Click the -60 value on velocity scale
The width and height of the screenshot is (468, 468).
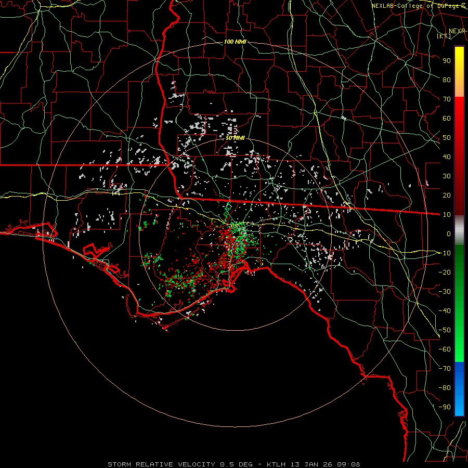pos(445,349)
